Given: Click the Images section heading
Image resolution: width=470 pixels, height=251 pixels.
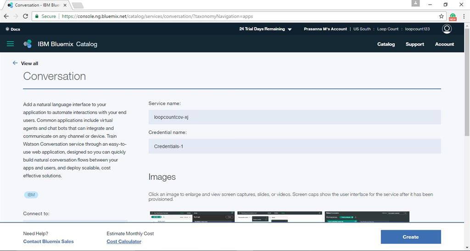Looking at the screenshot, I should coord(162,177).
